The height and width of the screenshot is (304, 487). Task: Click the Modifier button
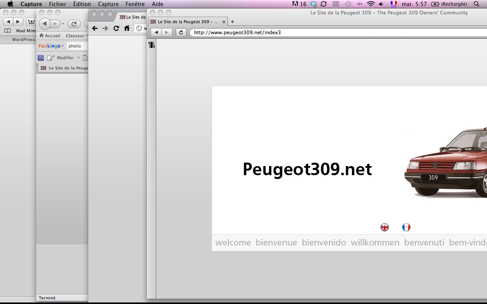click(x=61, y=58)
